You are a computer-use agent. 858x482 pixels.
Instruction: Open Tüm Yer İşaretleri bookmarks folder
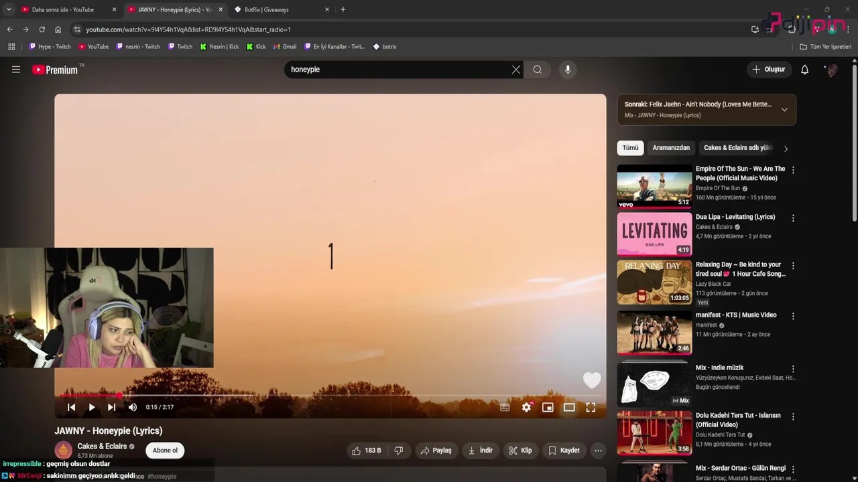[x=825, y=47]
